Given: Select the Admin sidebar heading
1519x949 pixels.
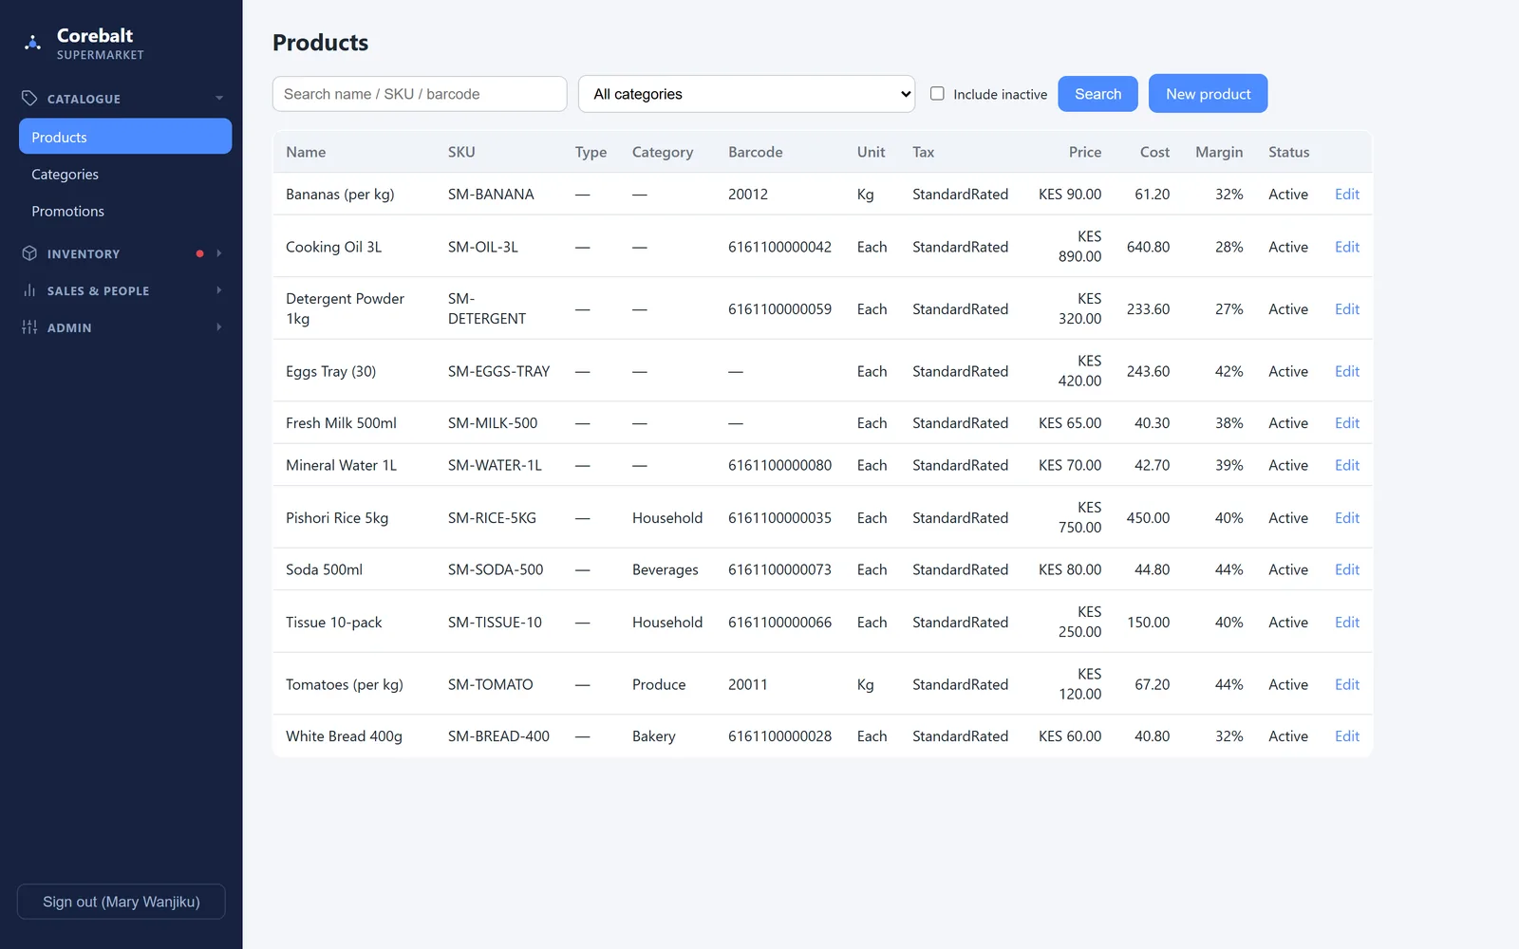Looking at the screenshot, I should [69, 328].
